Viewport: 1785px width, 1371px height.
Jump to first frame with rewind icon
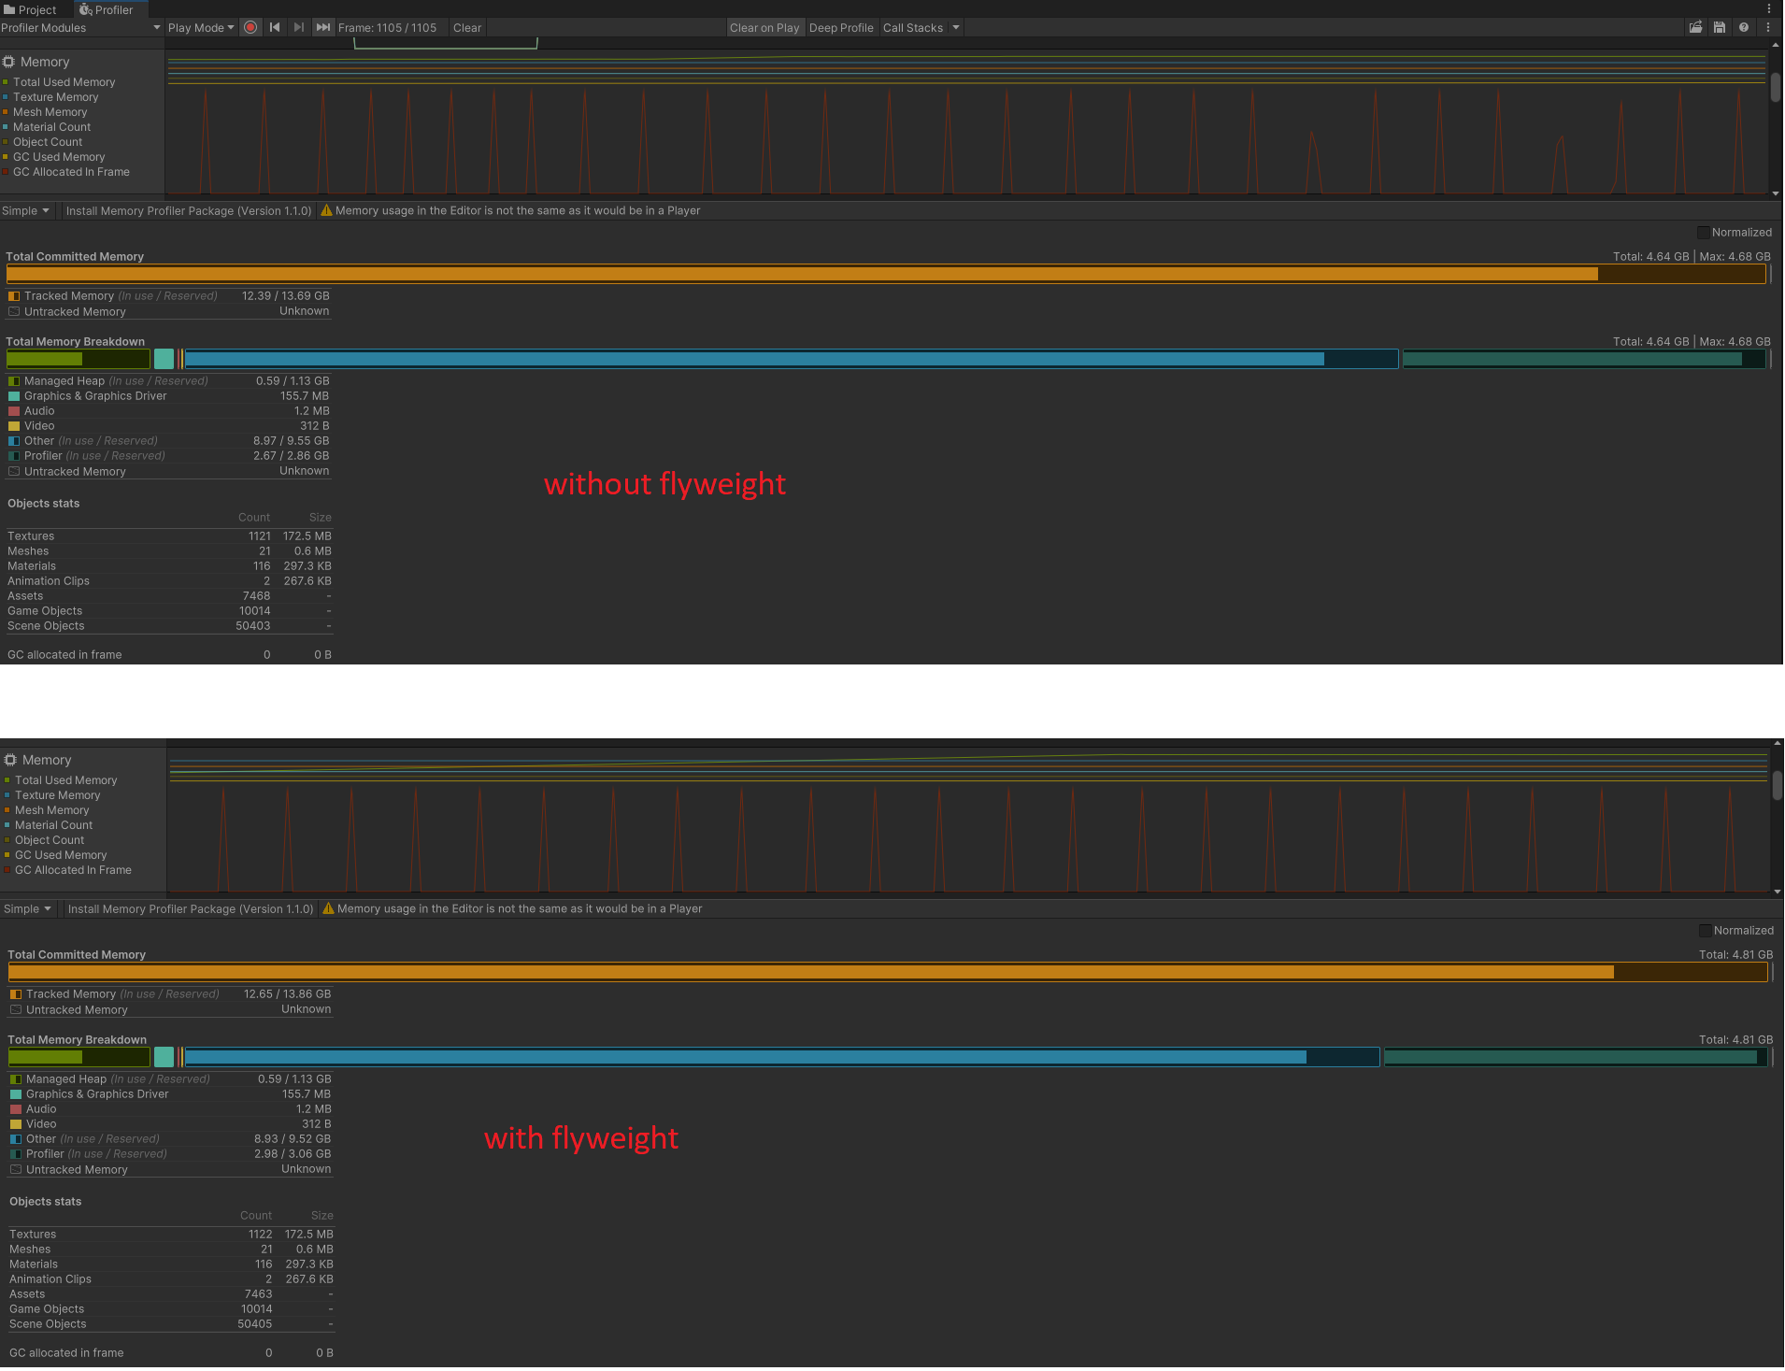274,27
